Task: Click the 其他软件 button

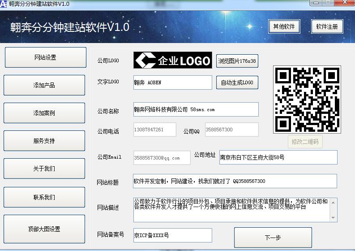Action: click(284, 26)
